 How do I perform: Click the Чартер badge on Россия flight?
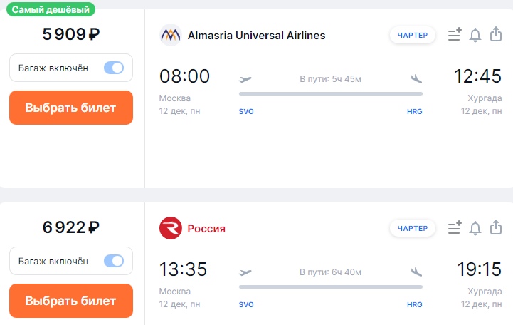pyautogui.click(x=413, y=228)
